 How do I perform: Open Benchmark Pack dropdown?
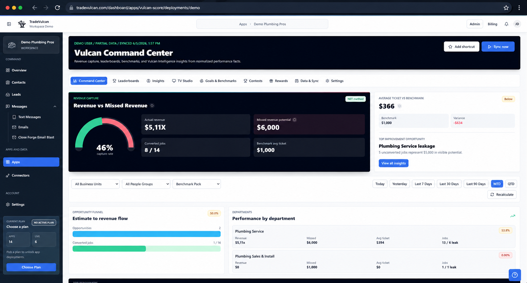196,184
